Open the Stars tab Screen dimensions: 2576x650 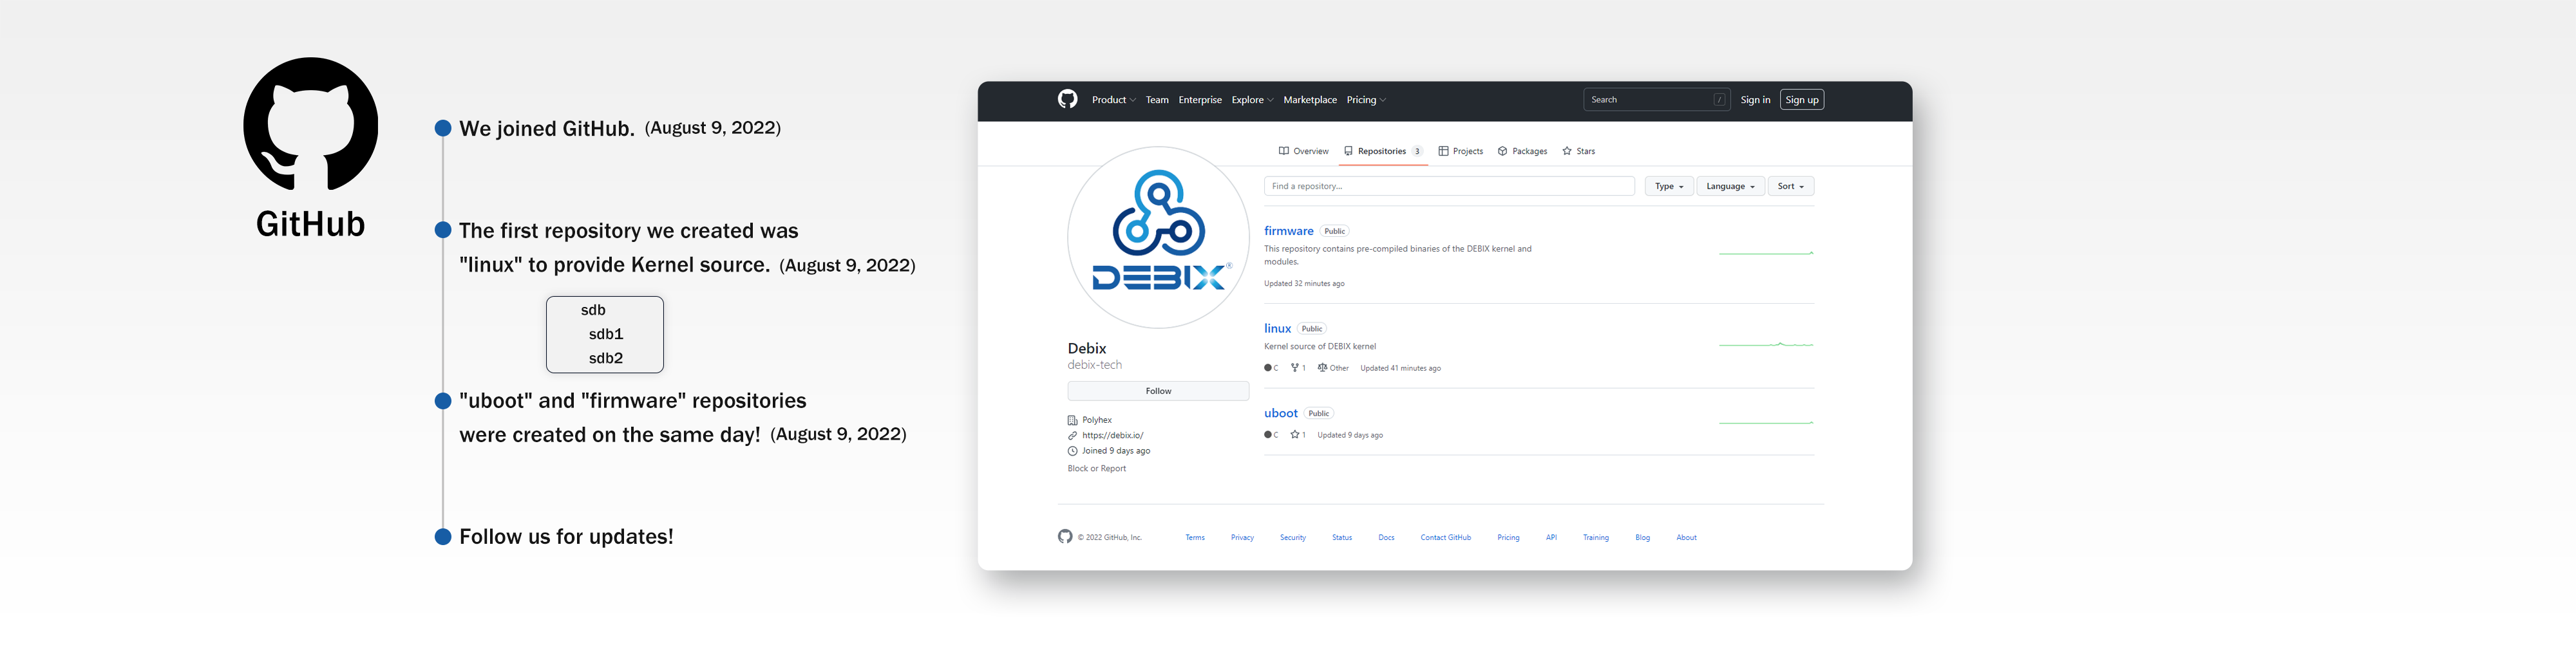1578,151
